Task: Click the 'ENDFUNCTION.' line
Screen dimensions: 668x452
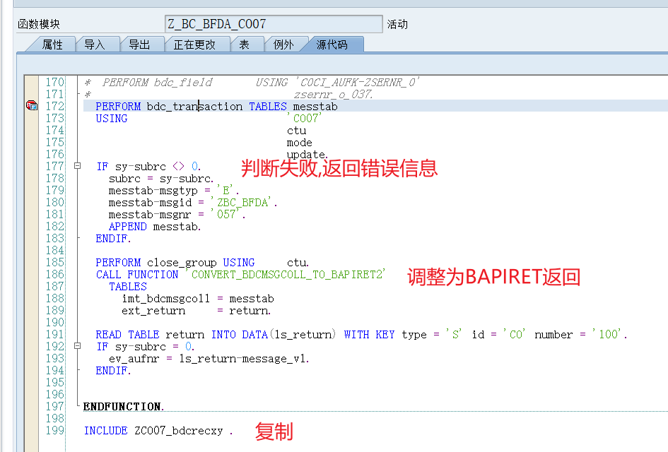Action: (x=124, y=407)
